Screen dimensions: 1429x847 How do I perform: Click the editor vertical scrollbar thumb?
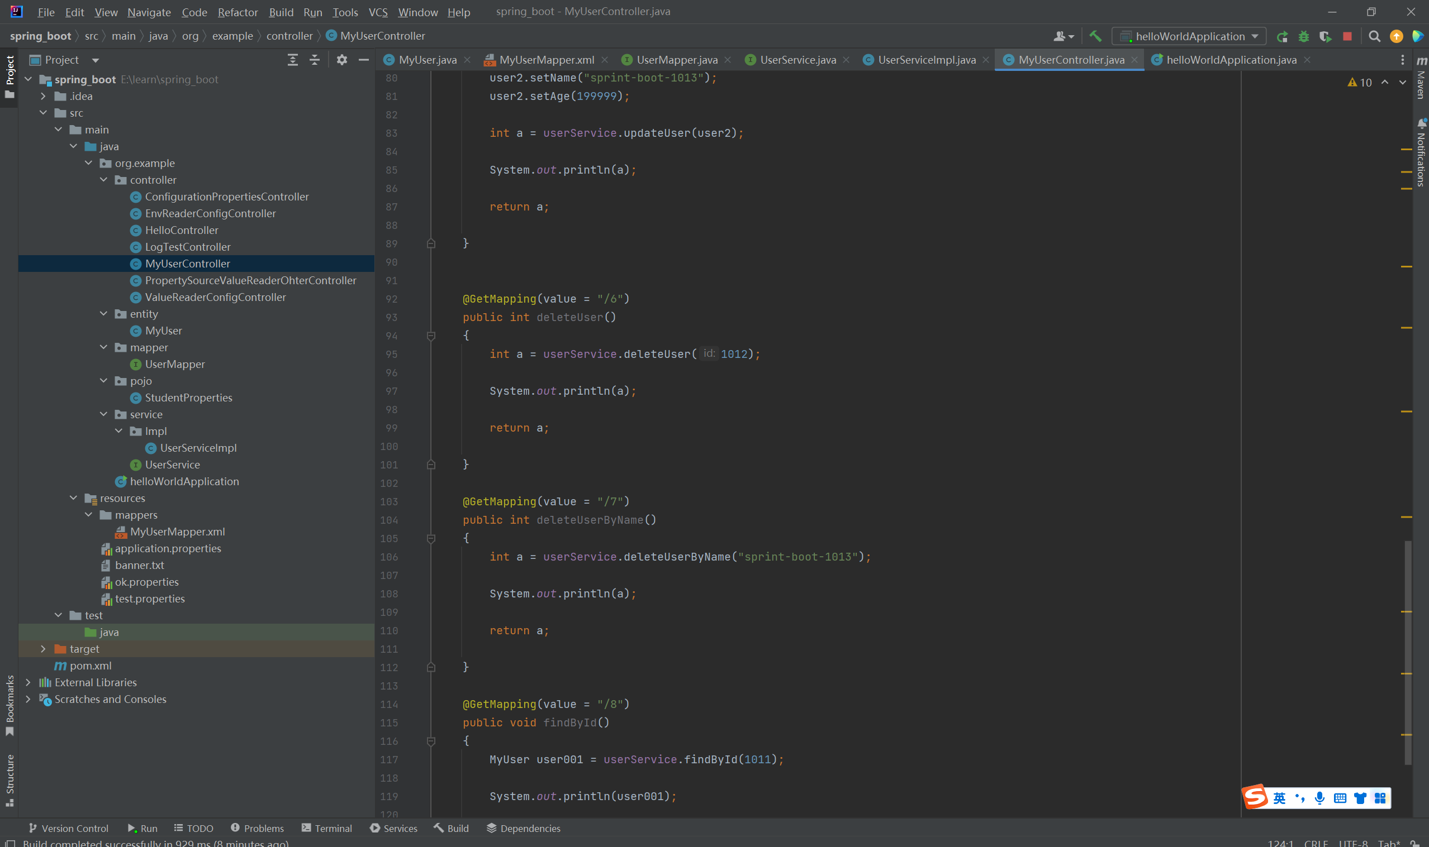[1408, 650]
